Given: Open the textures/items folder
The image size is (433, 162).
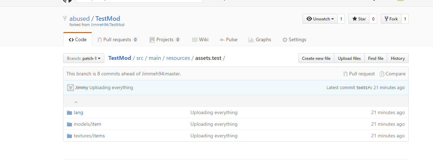Looking at the screenshot, I should click(x=89, y=136).
